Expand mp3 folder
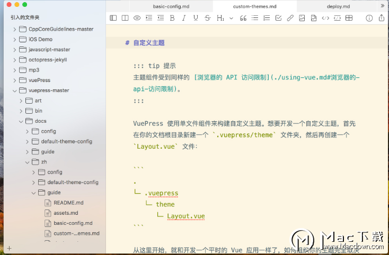This screenshot has width=389, height=255. (15, 70)
